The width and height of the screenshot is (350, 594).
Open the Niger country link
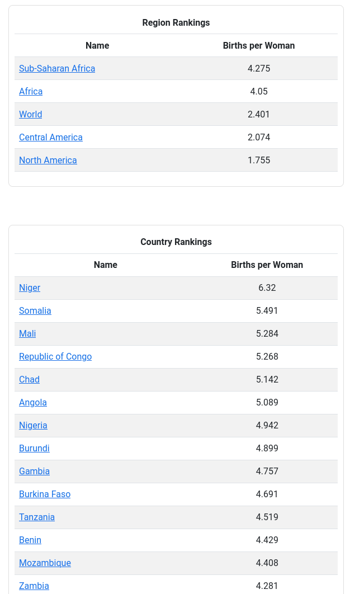pos(30,288)
